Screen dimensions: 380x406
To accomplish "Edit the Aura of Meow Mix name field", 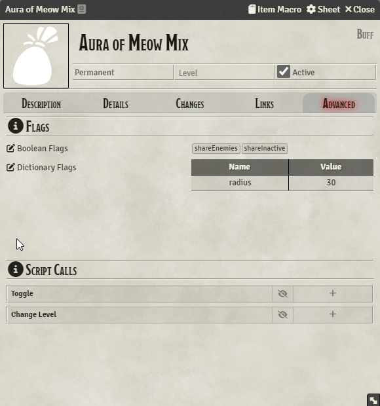I will pos(134,43).
